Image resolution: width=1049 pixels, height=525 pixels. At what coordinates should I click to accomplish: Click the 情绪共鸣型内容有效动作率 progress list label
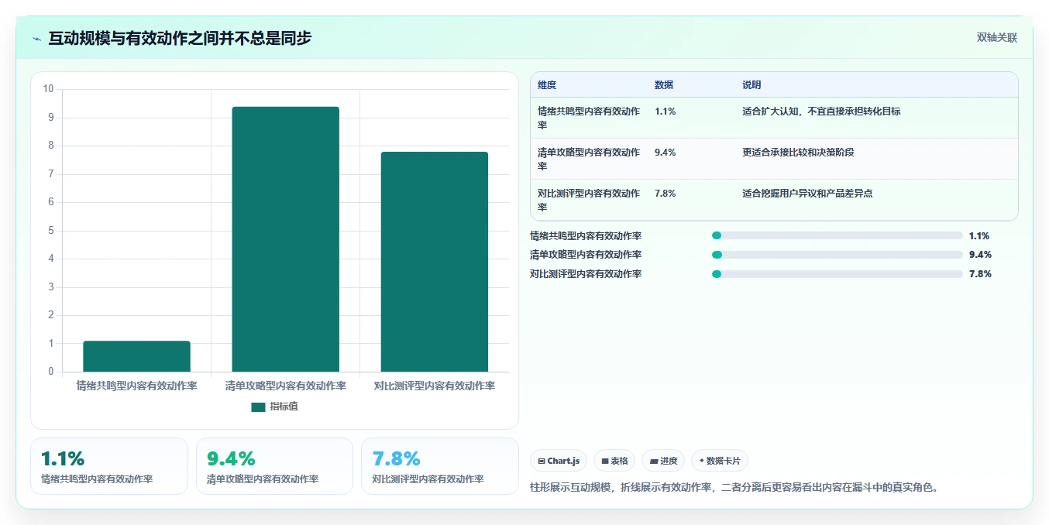point(586,236)
